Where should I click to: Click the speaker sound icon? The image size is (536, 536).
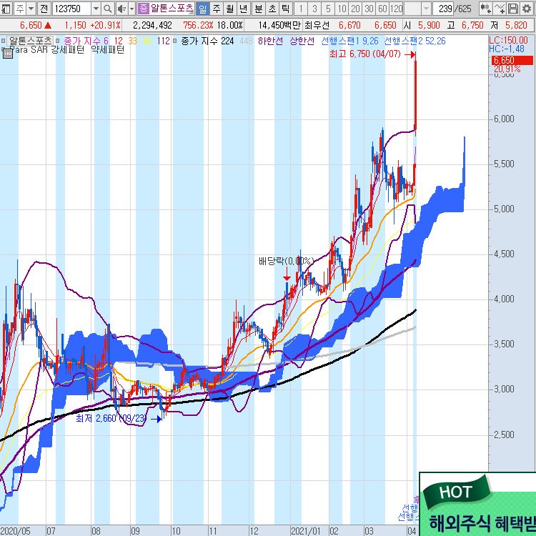[121, 9]
